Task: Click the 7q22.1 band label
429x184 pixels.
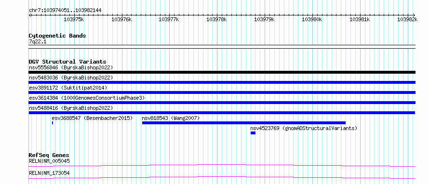Action: click(37, 41)
